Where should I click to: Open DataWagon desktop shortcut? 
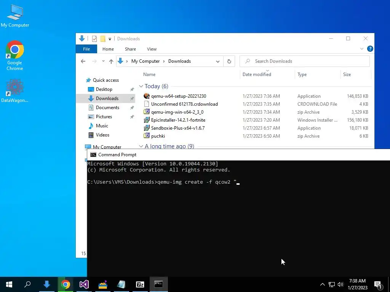pos(15,91)
